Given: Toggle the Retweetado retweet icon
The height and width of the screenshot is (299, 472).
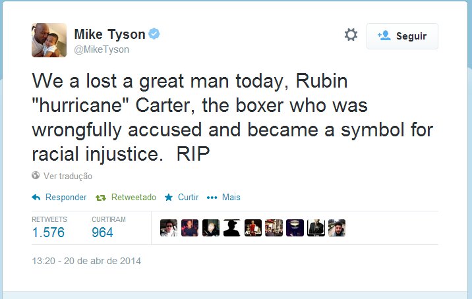Looking at the screenshot, I should point(101,197).
